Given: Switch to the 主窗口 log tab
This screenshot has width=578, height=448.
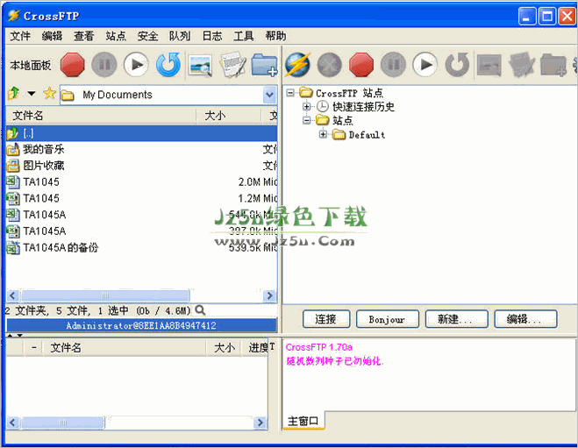Looking at the screenshot, I should pyautogui.click(x=303, y=421).
